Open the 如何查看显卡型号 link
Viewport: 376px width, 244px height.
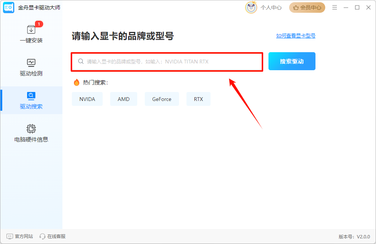(295, 36)
